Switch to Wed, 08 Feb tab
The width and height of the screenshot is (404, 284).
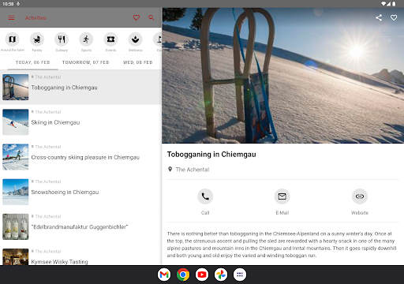137,62
